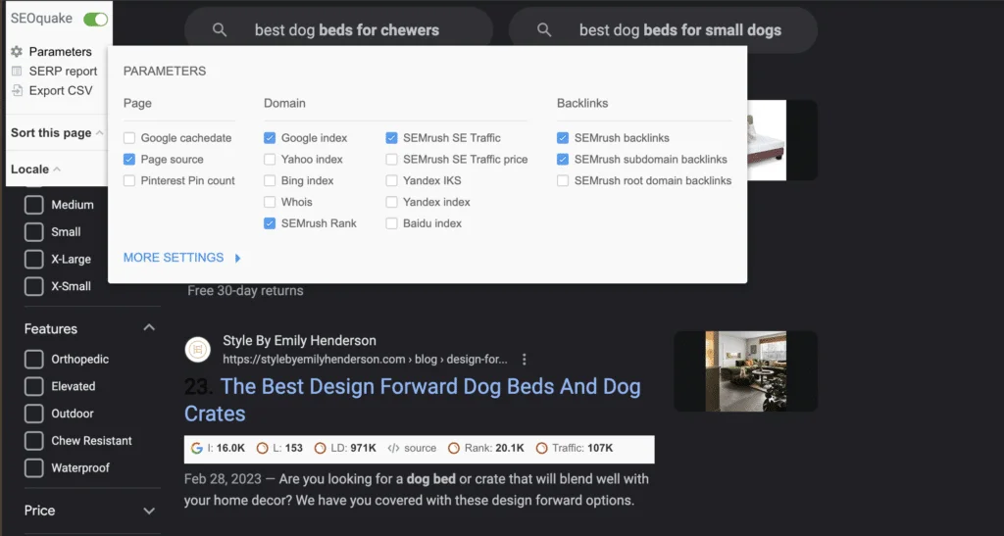Click the living room thumbnail image

pyautogui.click(x=745, y=370)
